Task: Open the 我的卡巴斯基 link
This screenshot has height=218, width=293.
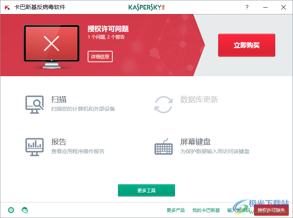Action: [206, 210]
